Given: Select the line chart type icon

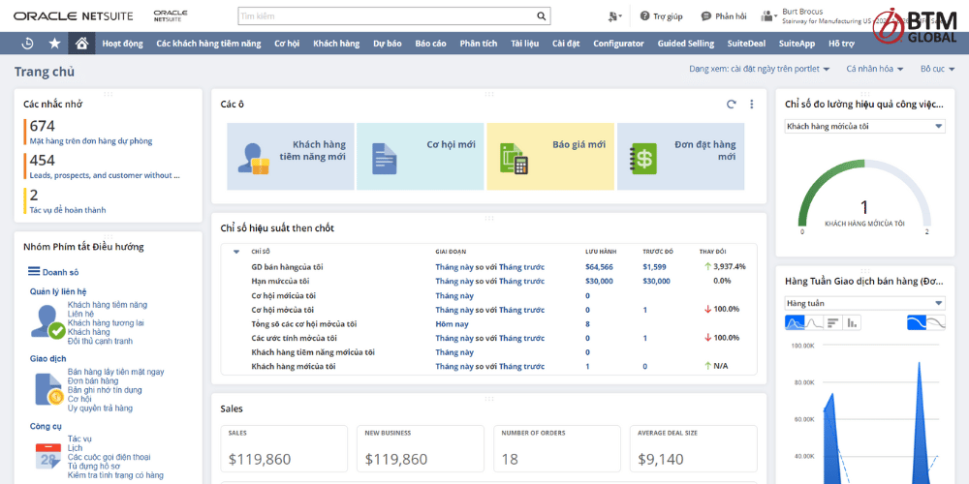Looking at the screenshot, I should point(813,322).
